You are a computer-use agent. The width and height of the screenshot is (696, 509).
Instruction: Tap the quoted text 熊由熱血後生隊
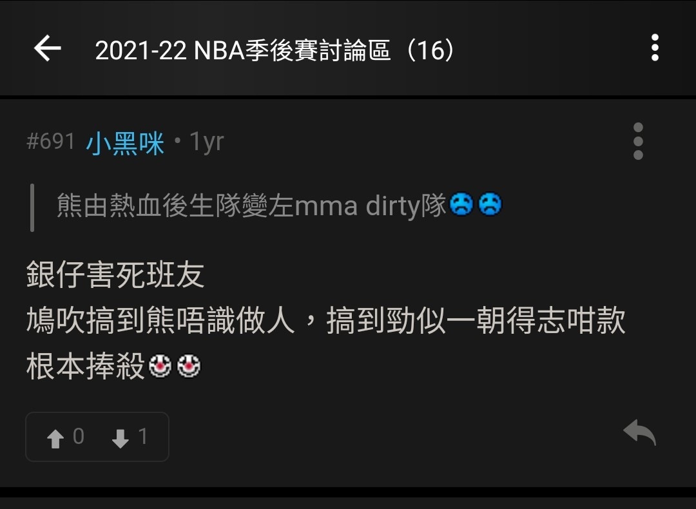149,206
